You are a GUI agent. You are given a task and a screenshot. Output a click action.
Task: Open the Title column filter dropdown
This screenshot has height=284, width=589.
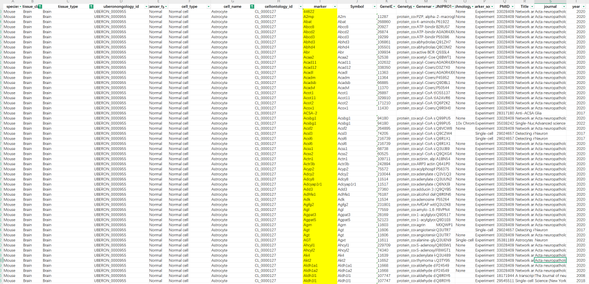531,7
